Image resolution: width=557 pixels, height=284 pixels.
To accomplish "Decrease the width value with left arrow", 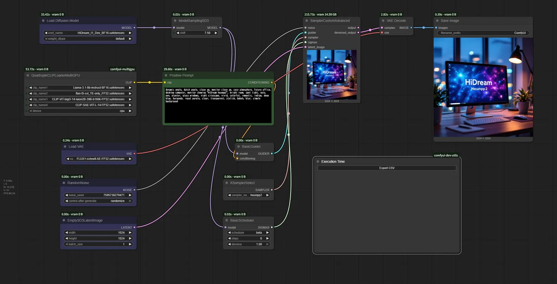I will click(x=65, y=233).
